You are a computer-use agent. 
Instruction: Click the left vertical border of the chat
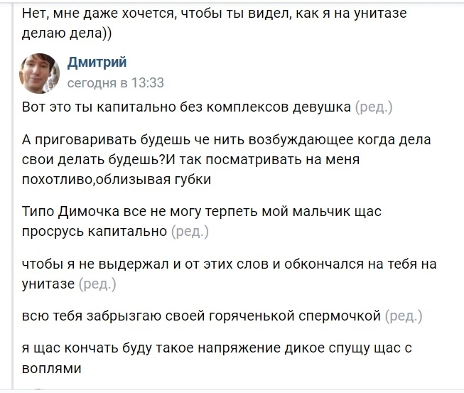point(12,196)
